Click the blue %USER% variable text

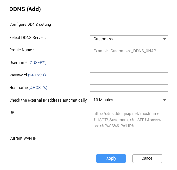click(37, 63)
